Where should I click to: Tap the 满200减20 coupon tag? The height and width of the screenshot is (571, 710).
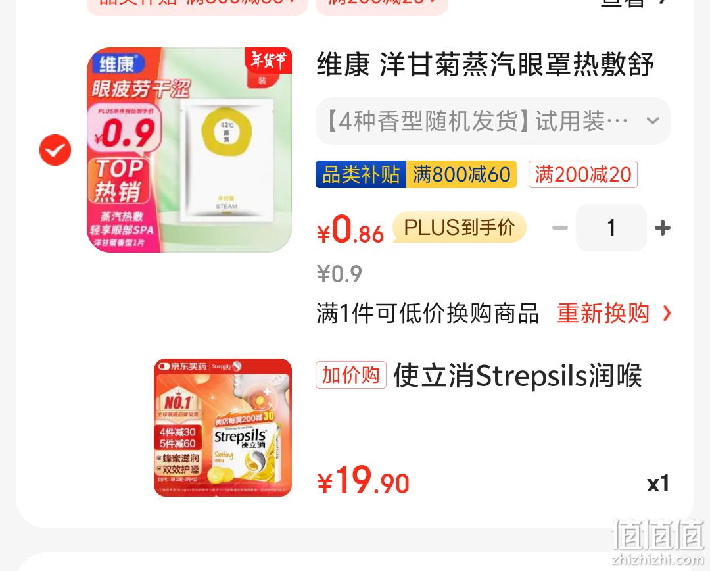point(583,174)
